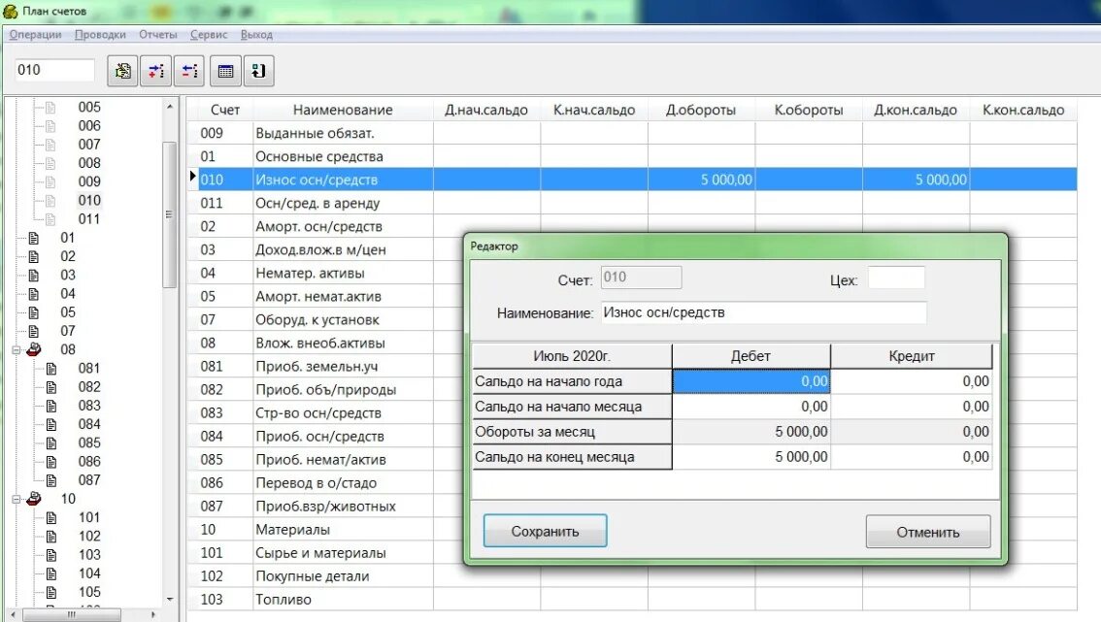1101x622 pixels.
Task: Select debit cell of Обороты за месяц
Action: tap(751, 432)
